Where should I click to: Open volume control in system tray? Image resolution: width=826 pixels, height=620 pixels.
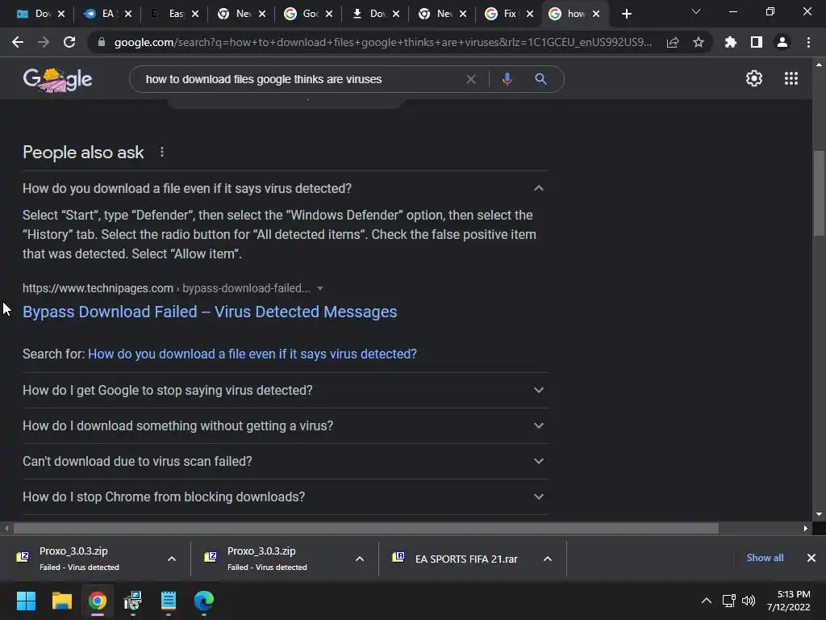pyautogui.click(x=749, y=601)
